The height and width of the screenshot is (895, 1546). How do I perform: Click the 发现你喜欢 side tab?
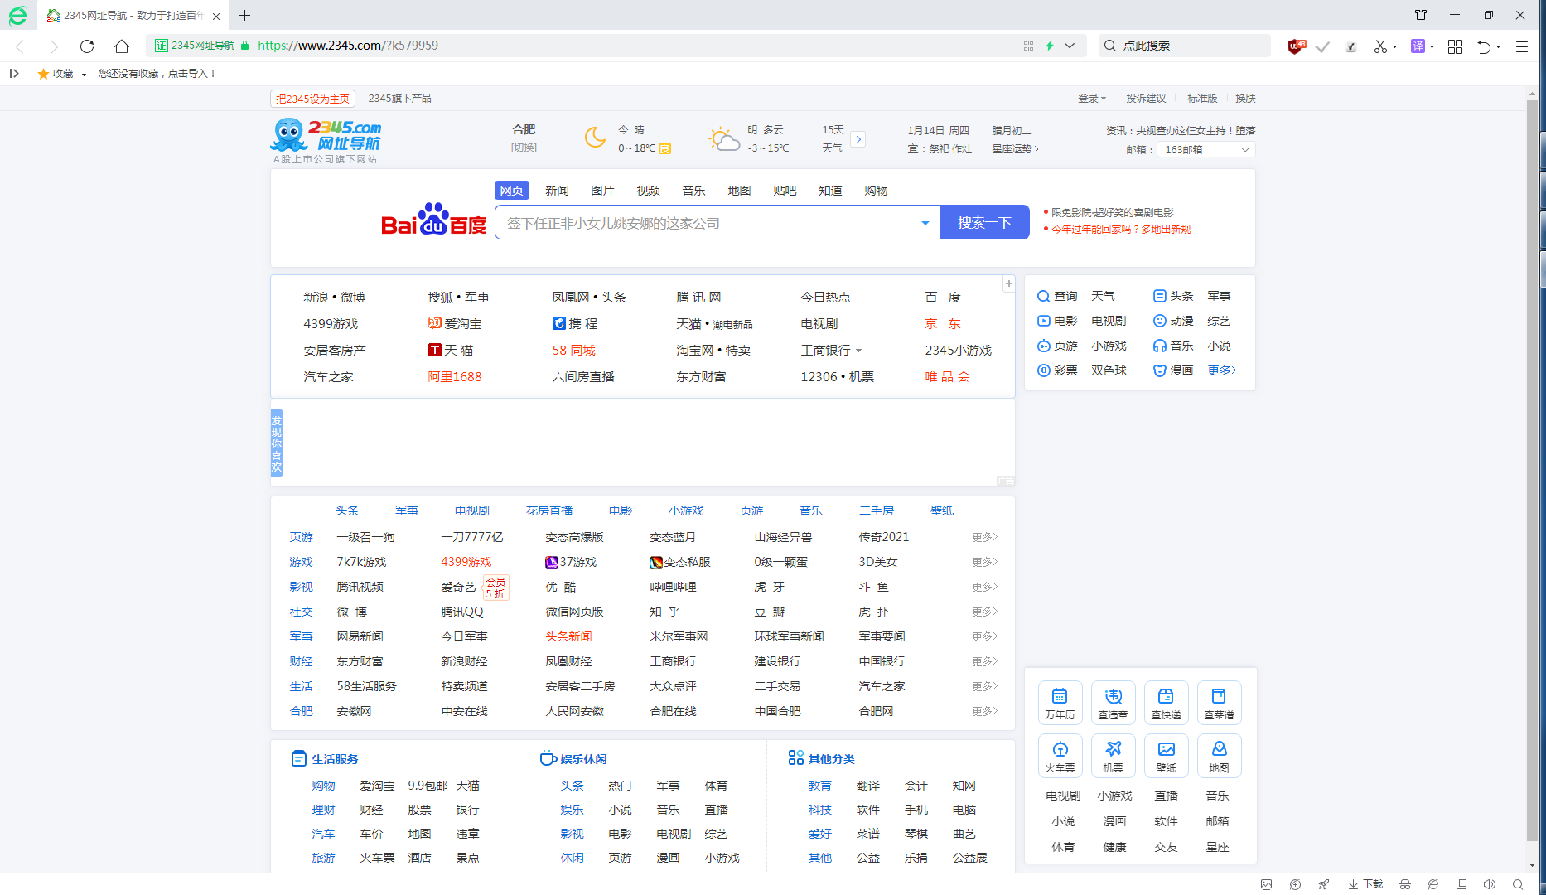(x=277, y=443)
